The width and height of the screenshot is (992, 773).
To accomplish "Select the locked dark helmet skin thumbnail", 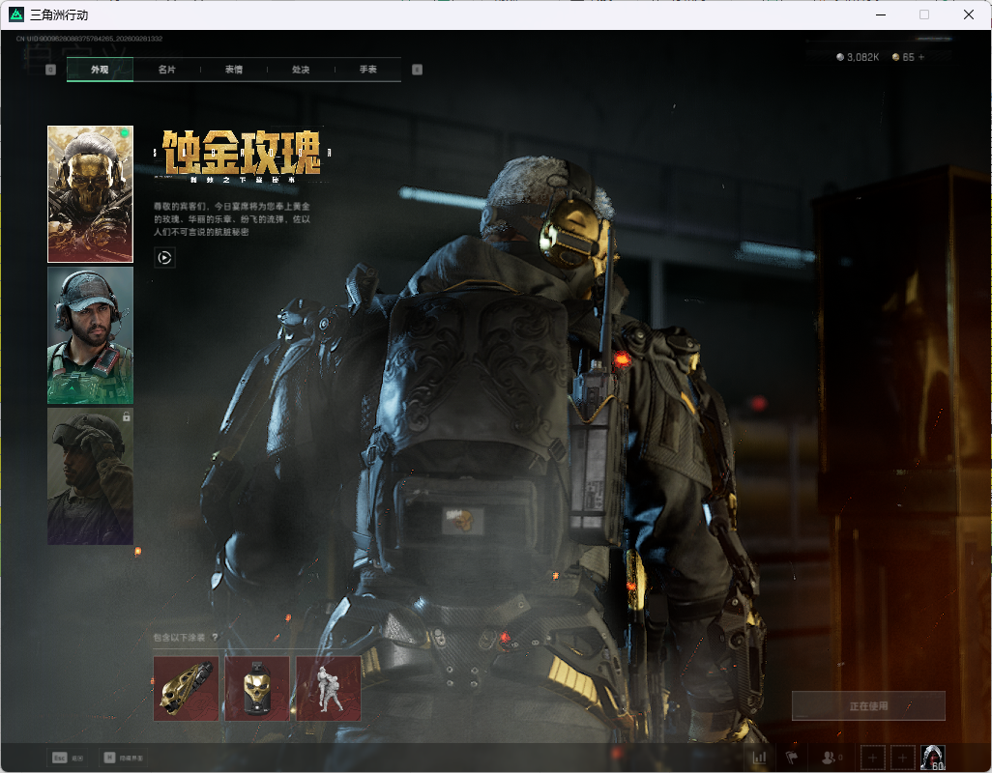I will click(x=91, y=476).
